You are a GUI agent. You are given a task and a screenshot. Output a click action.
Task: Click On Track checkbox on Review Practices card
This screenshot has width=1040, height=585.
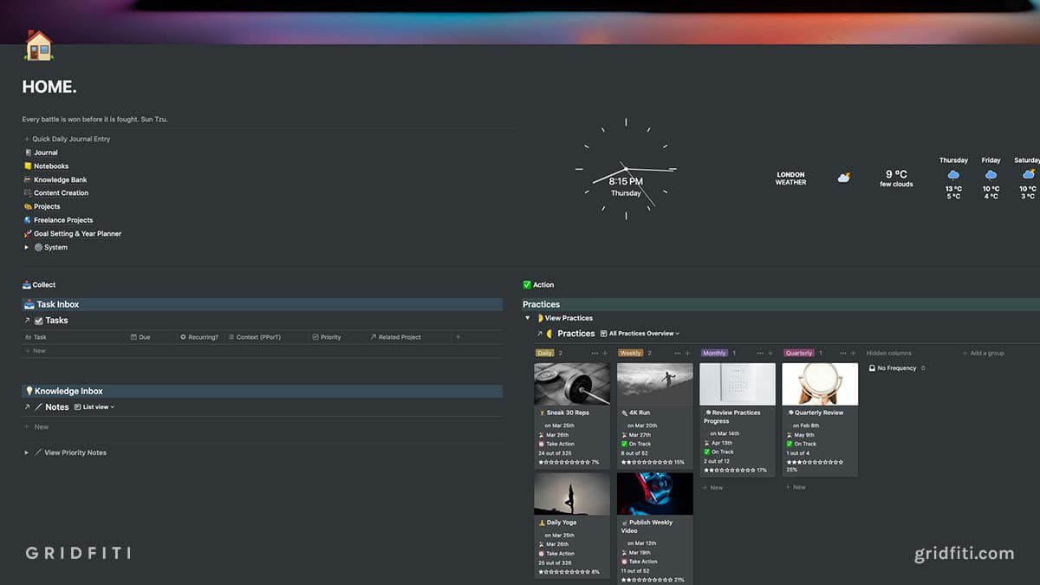point(707,452)
